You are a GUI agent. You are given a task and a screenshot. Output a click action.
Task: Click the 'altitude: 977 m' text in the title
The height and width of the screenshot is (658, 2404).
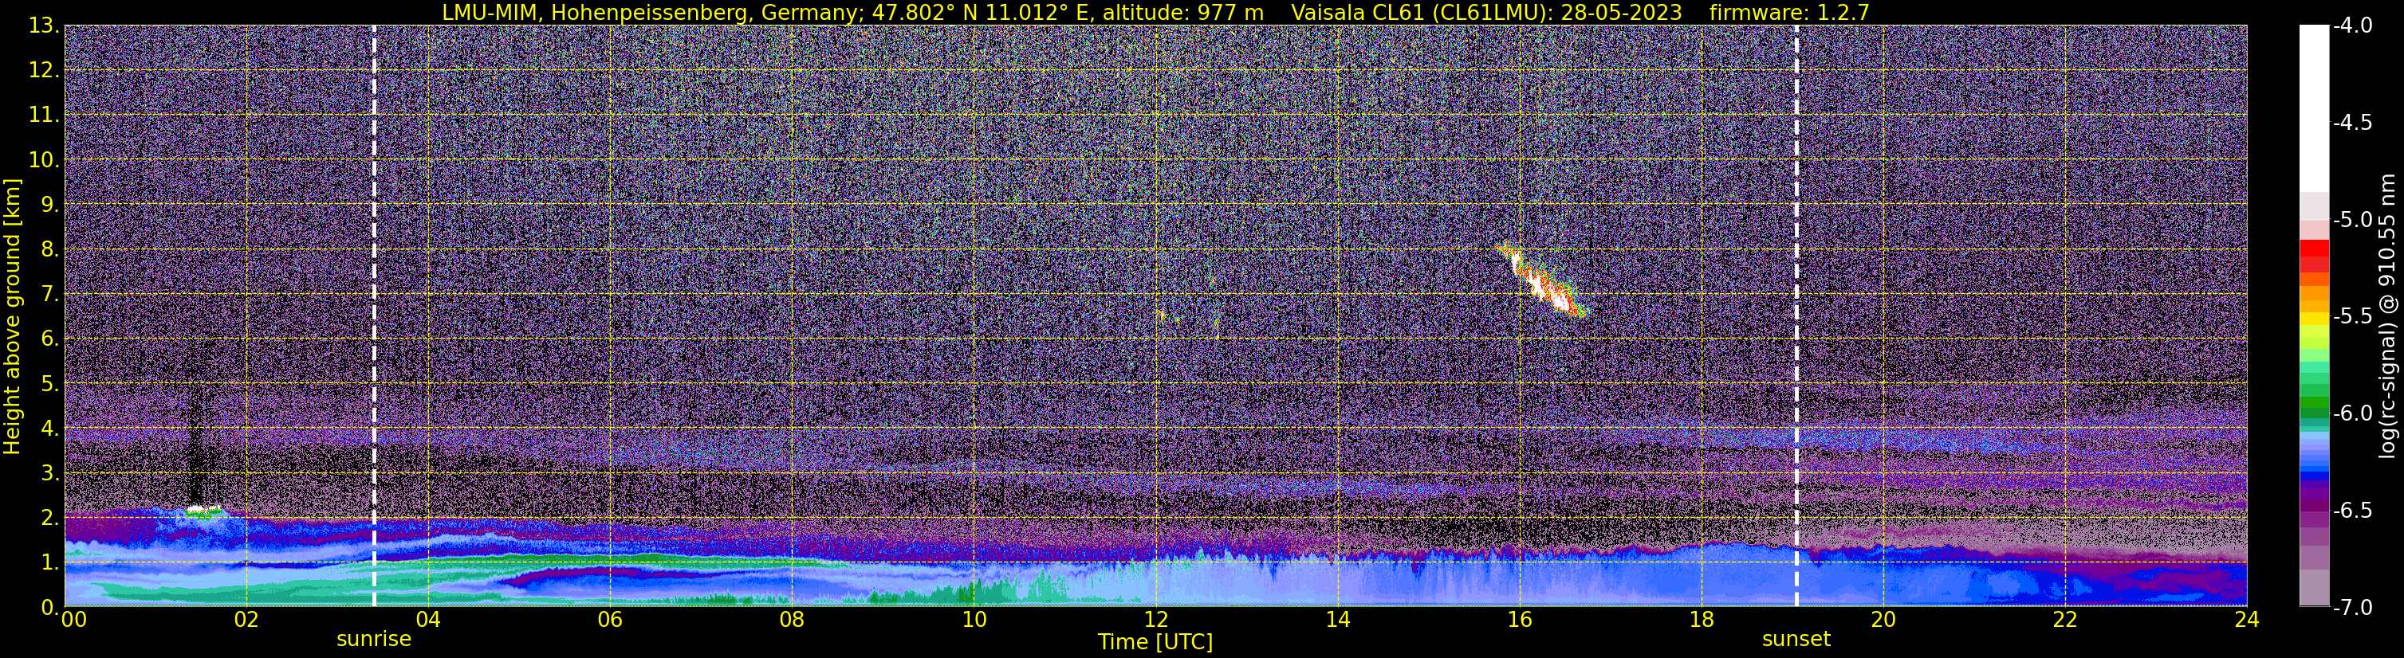1183,12
